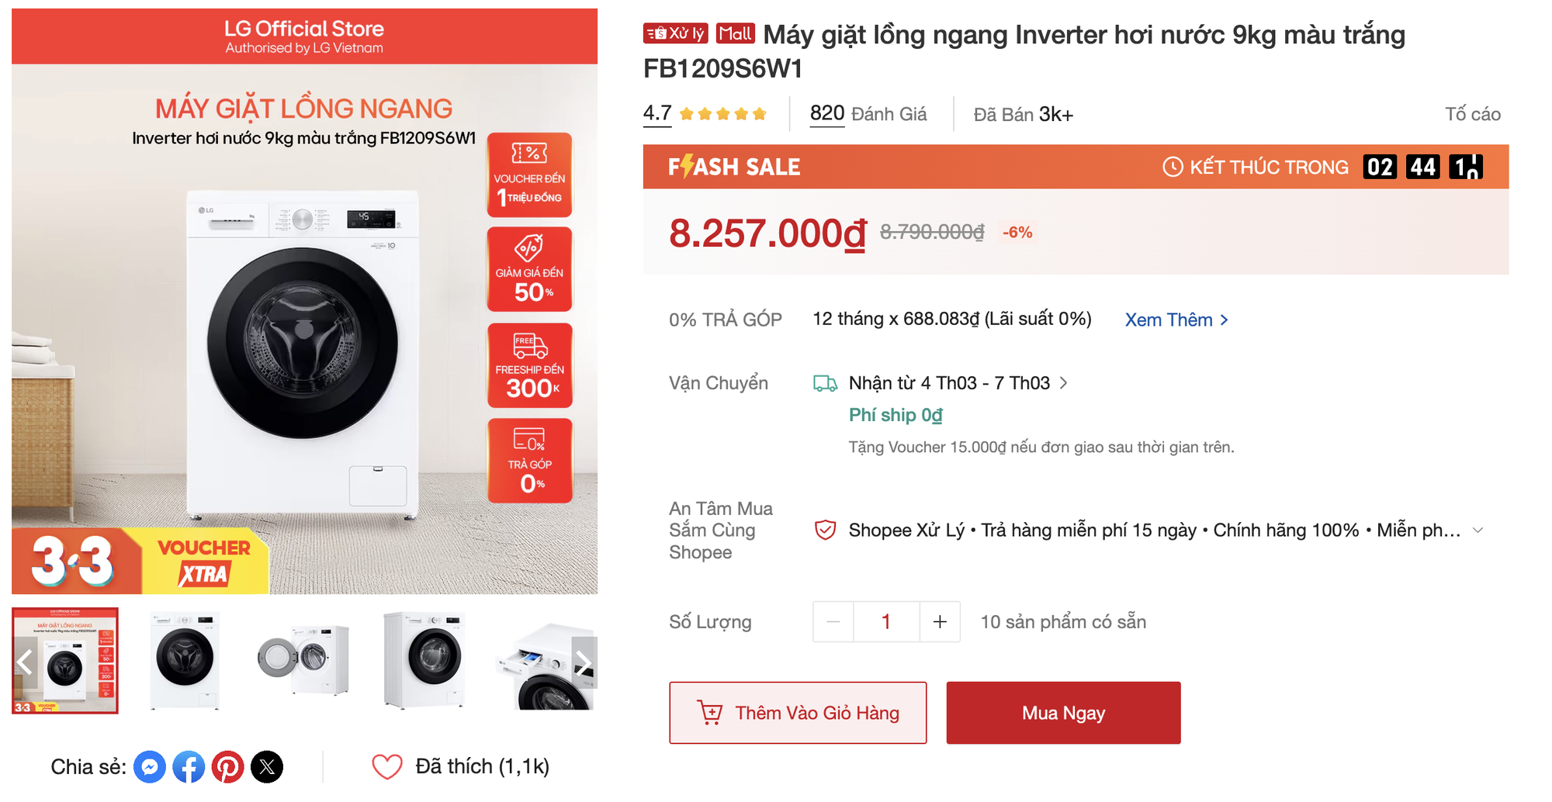Share the product via Facebook Messenger icon
The height and width of the screenshot is (802, 1552).
150,766
